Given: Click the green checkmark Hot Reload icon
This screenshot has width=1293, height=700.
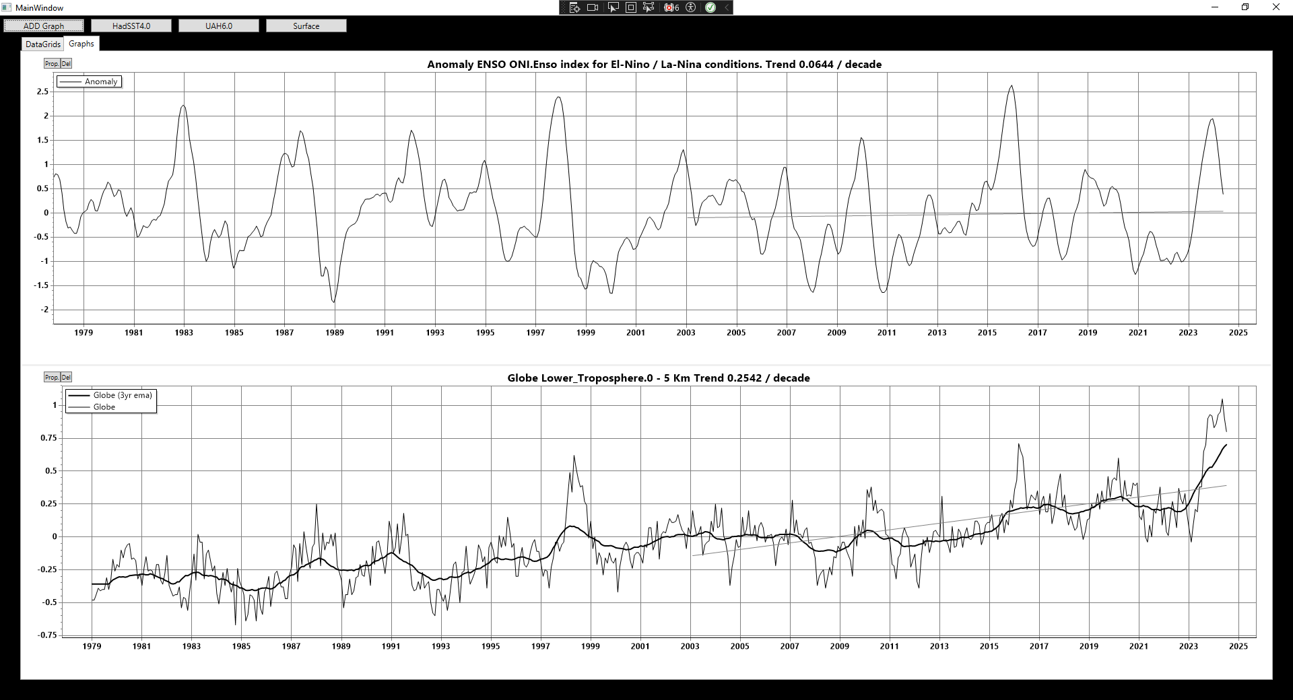Looking at the screenshot, I should (x=710, y=7).
